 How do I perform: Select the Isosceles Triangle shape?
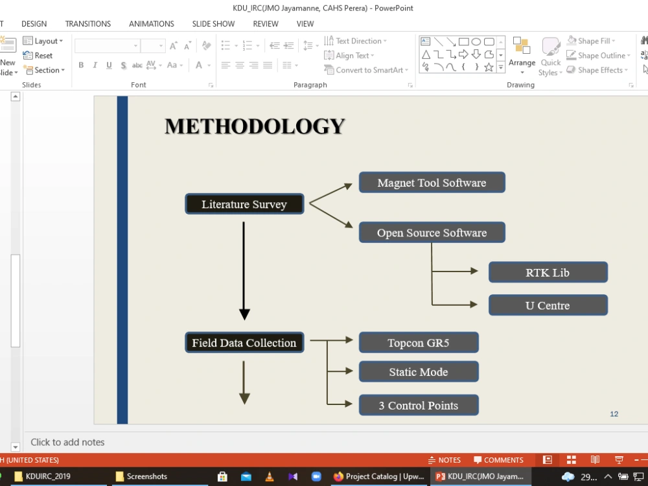[426, 54]
